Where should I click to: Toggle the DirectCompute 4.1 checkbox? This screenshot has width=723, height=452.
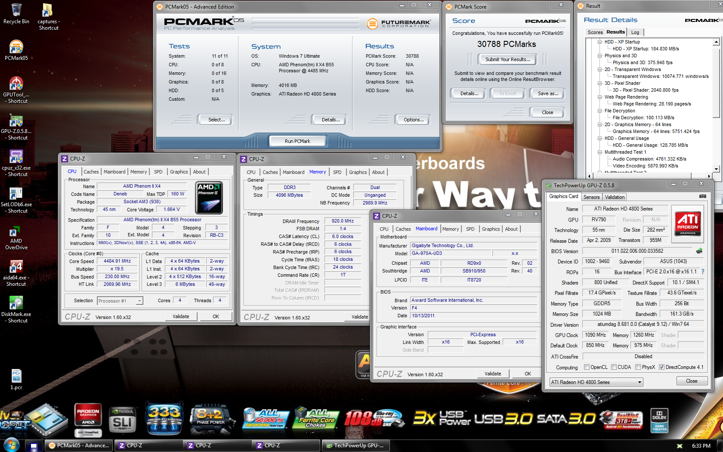(x=661, y=367)
